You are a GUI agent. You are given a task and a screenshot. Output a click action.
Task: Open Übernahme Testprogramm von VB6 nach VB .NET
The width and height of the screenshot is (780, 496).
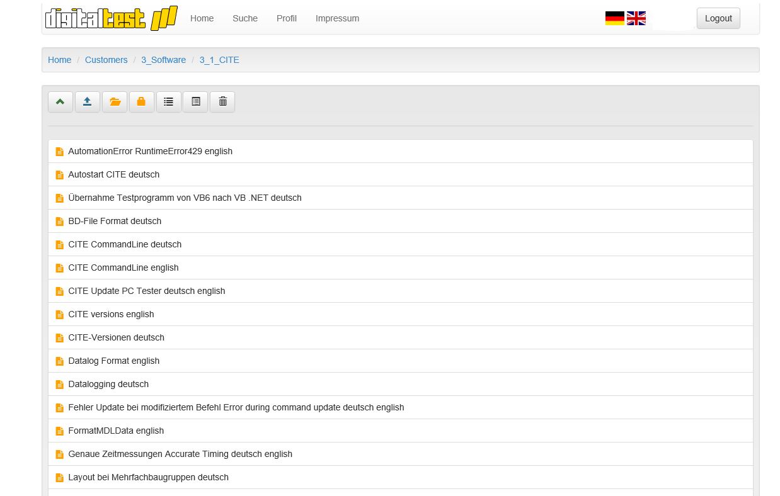(x=185, y=198)
